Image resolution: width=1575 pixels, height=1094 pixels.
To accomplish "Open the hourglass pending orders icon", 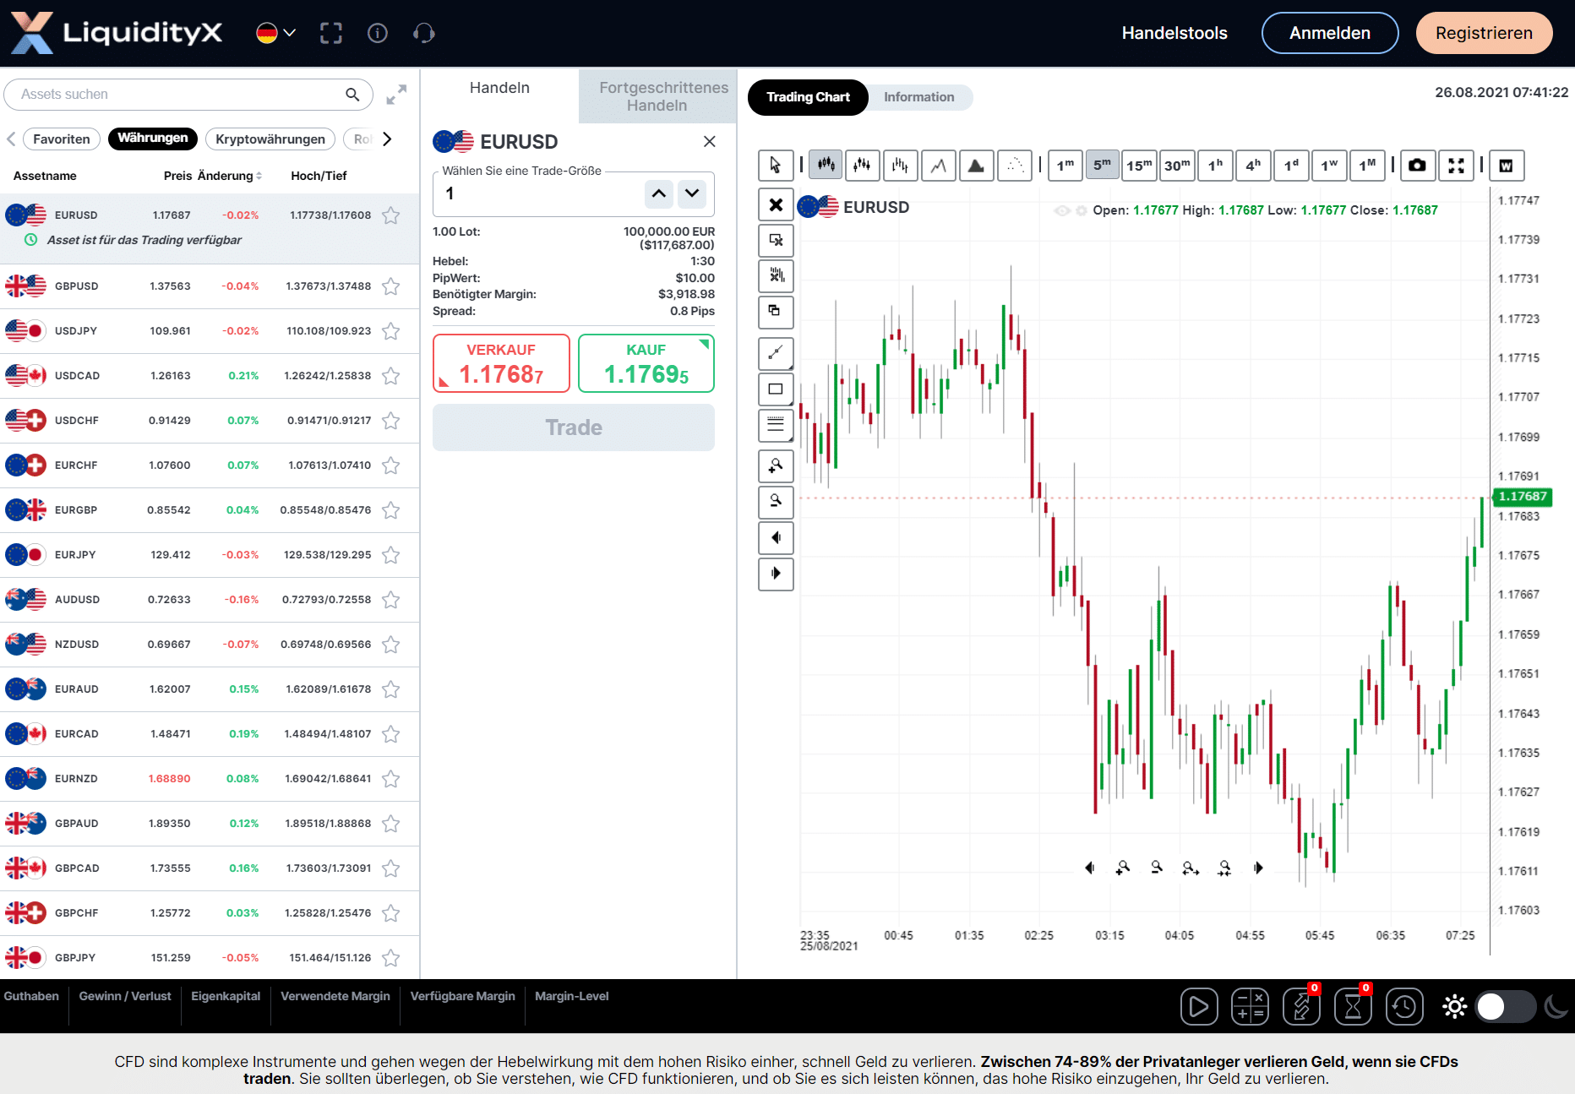I will [x=1353, y=1006].
